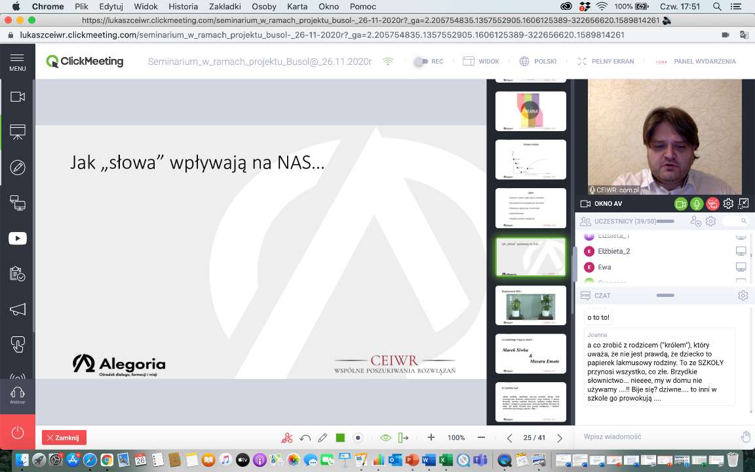Open the Historia menu in Chrome
Viewport: 755px width, 472px height.
tap(183, 7)
